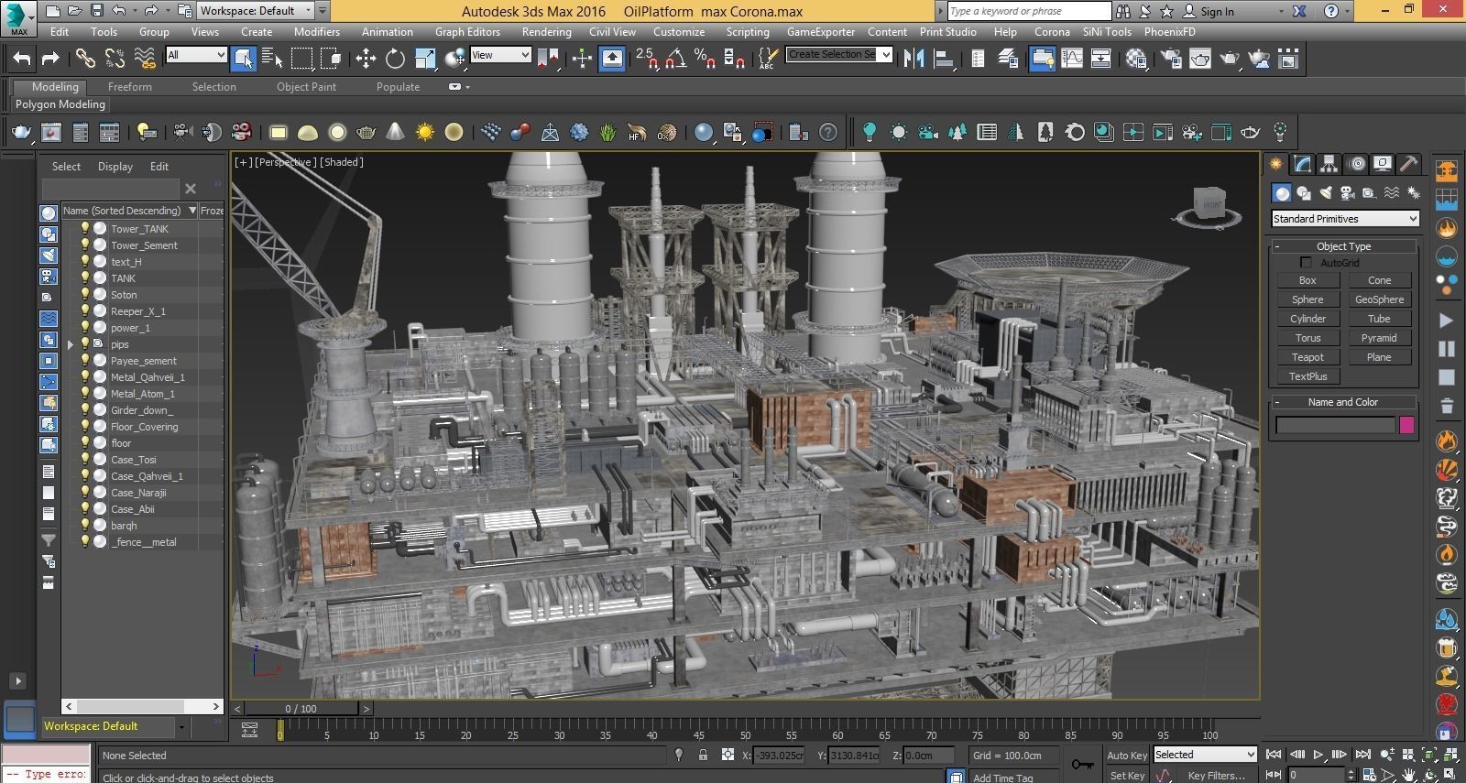Switch to the Object Paint ribbon tab
Image resolution: width=1466 pixels, height=783 pixels.
pos(306,87)
